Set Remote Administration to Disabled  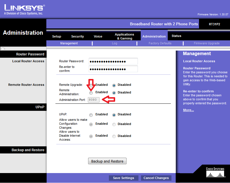[x=114, y=93]
